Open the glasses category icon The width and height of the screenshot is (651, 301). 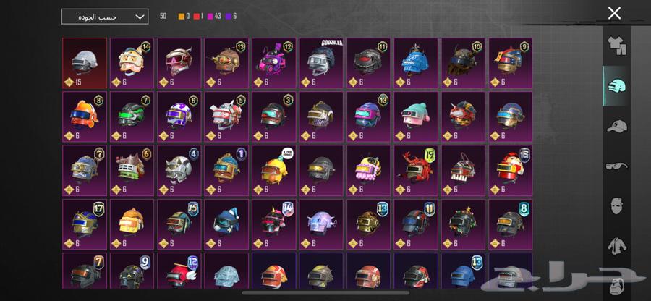pos(616,166)
